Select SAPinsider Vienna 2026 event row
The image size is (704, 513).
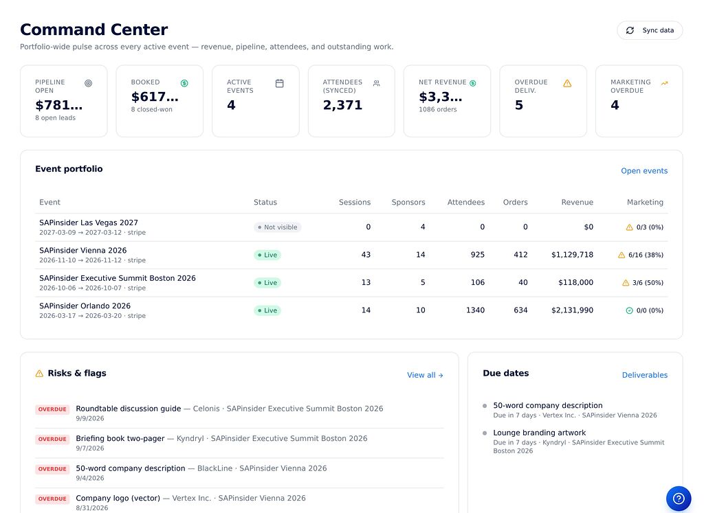point(351,255)
